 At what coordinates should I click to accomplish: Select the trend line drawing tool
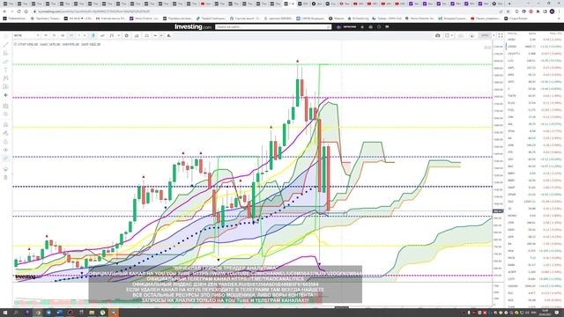(5, 45)
